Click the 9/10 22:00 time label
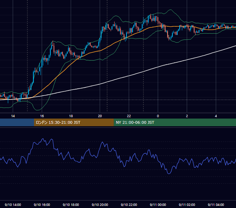This screenshot has width=236, height=208. coord(129,205)
